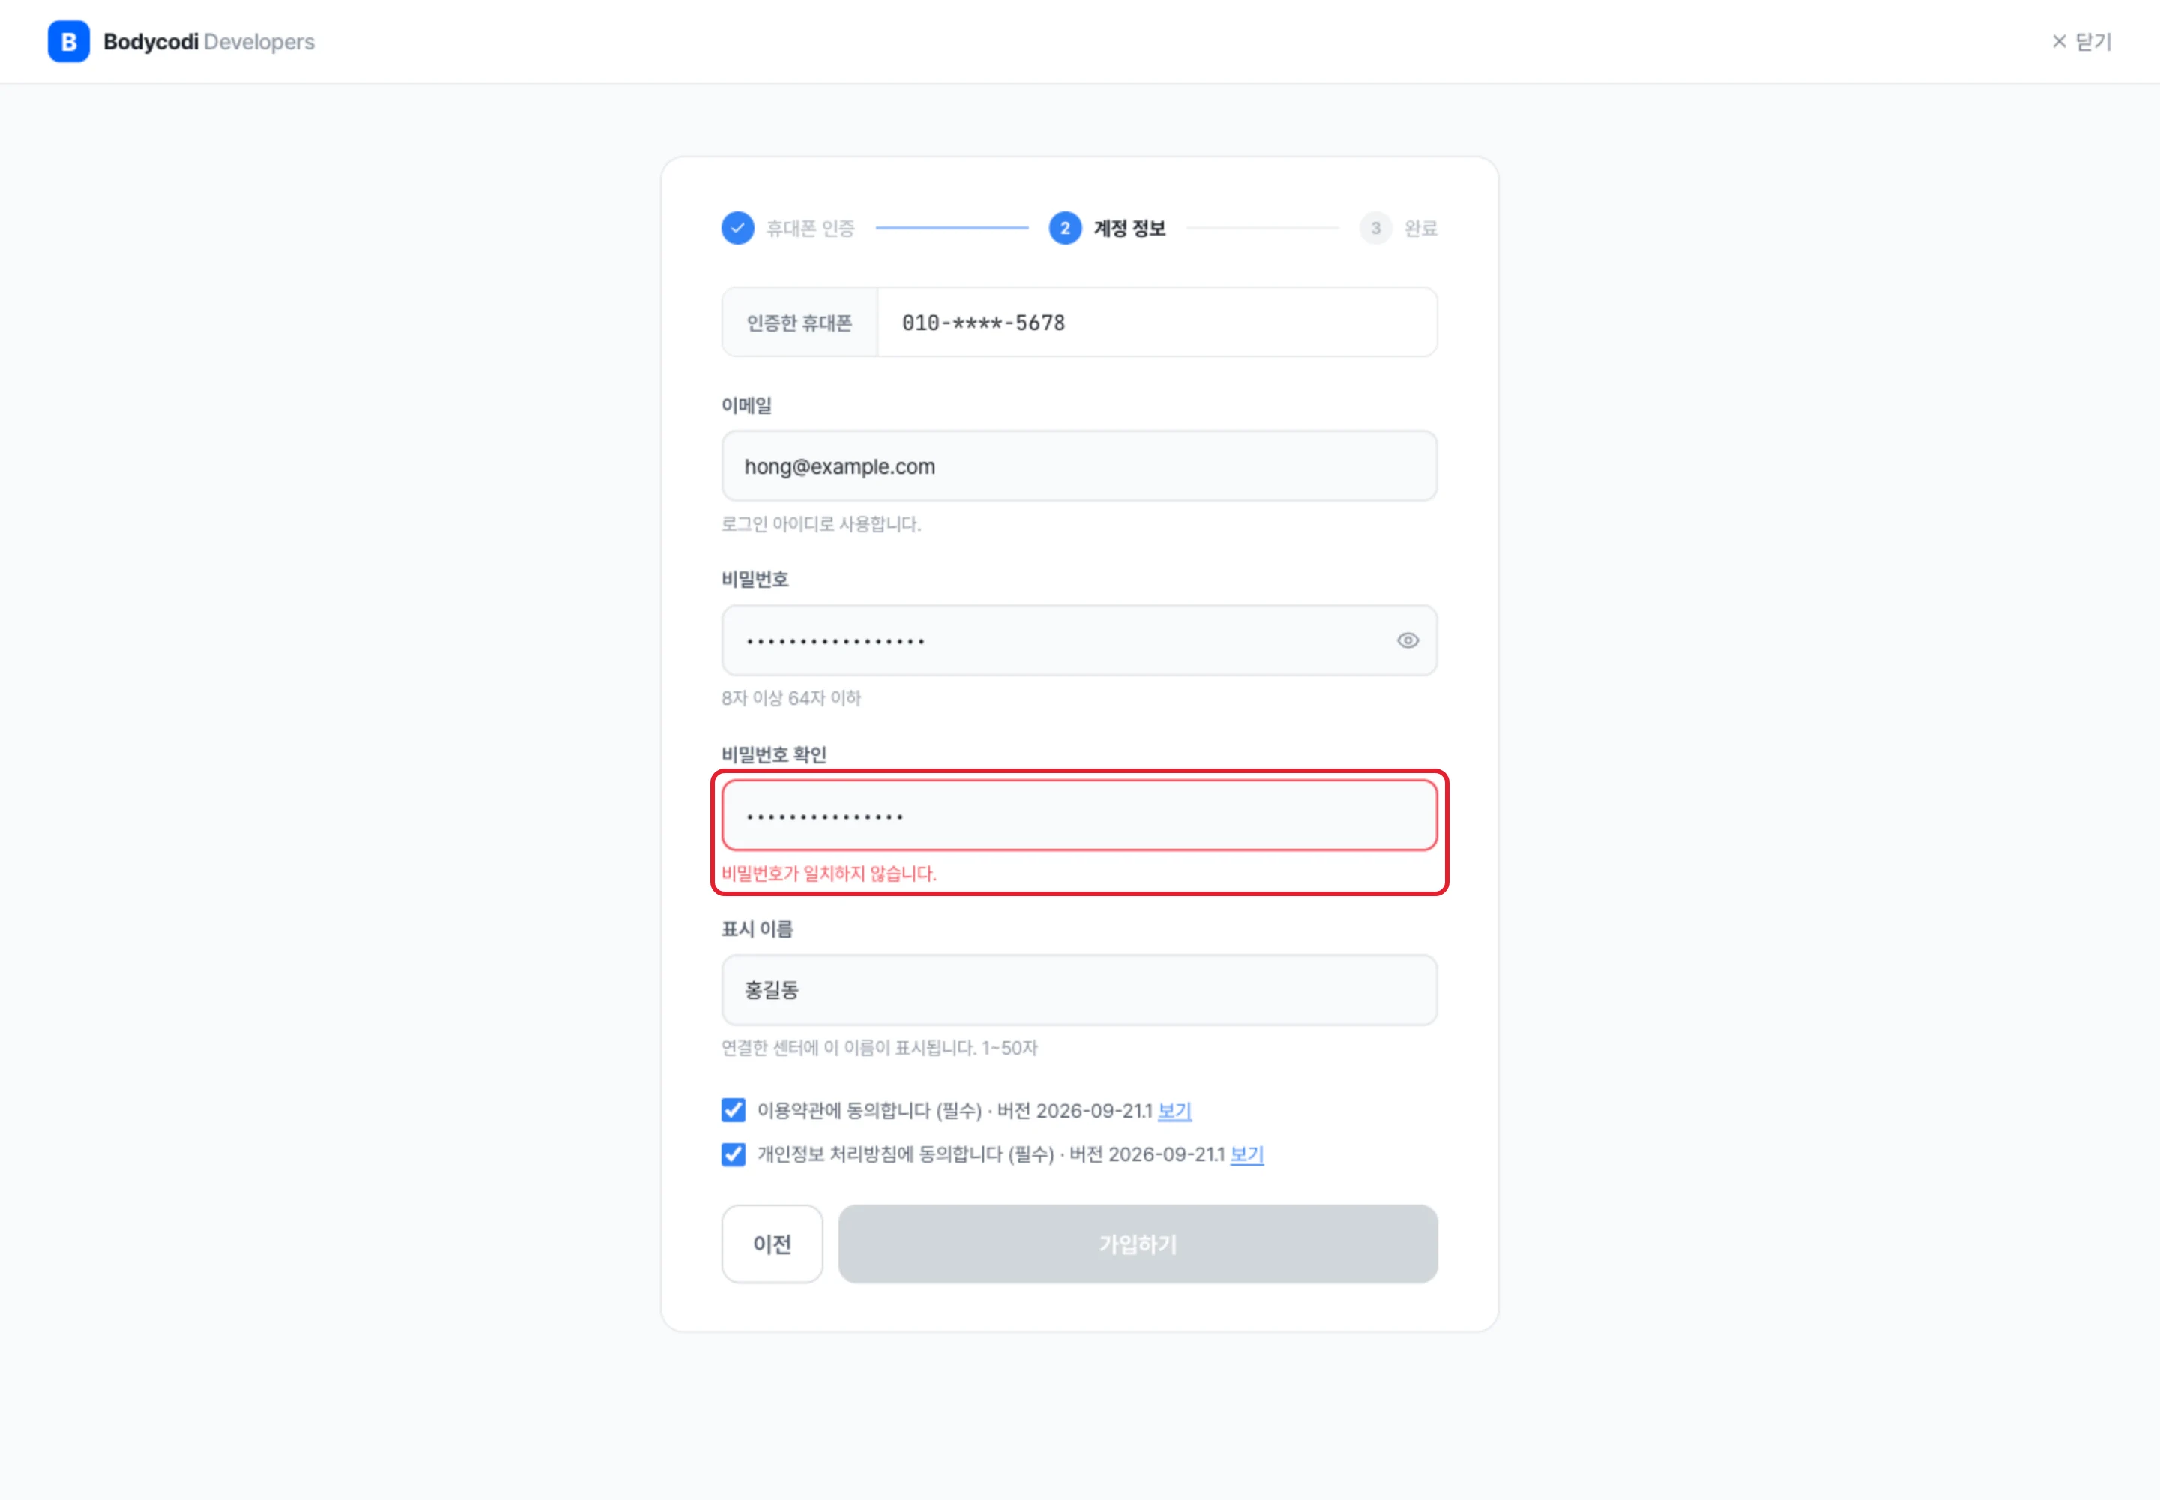Click the Bodycodi blue B logo icon
Viewport: 2160px width, 1500px height.
[68, 41]
